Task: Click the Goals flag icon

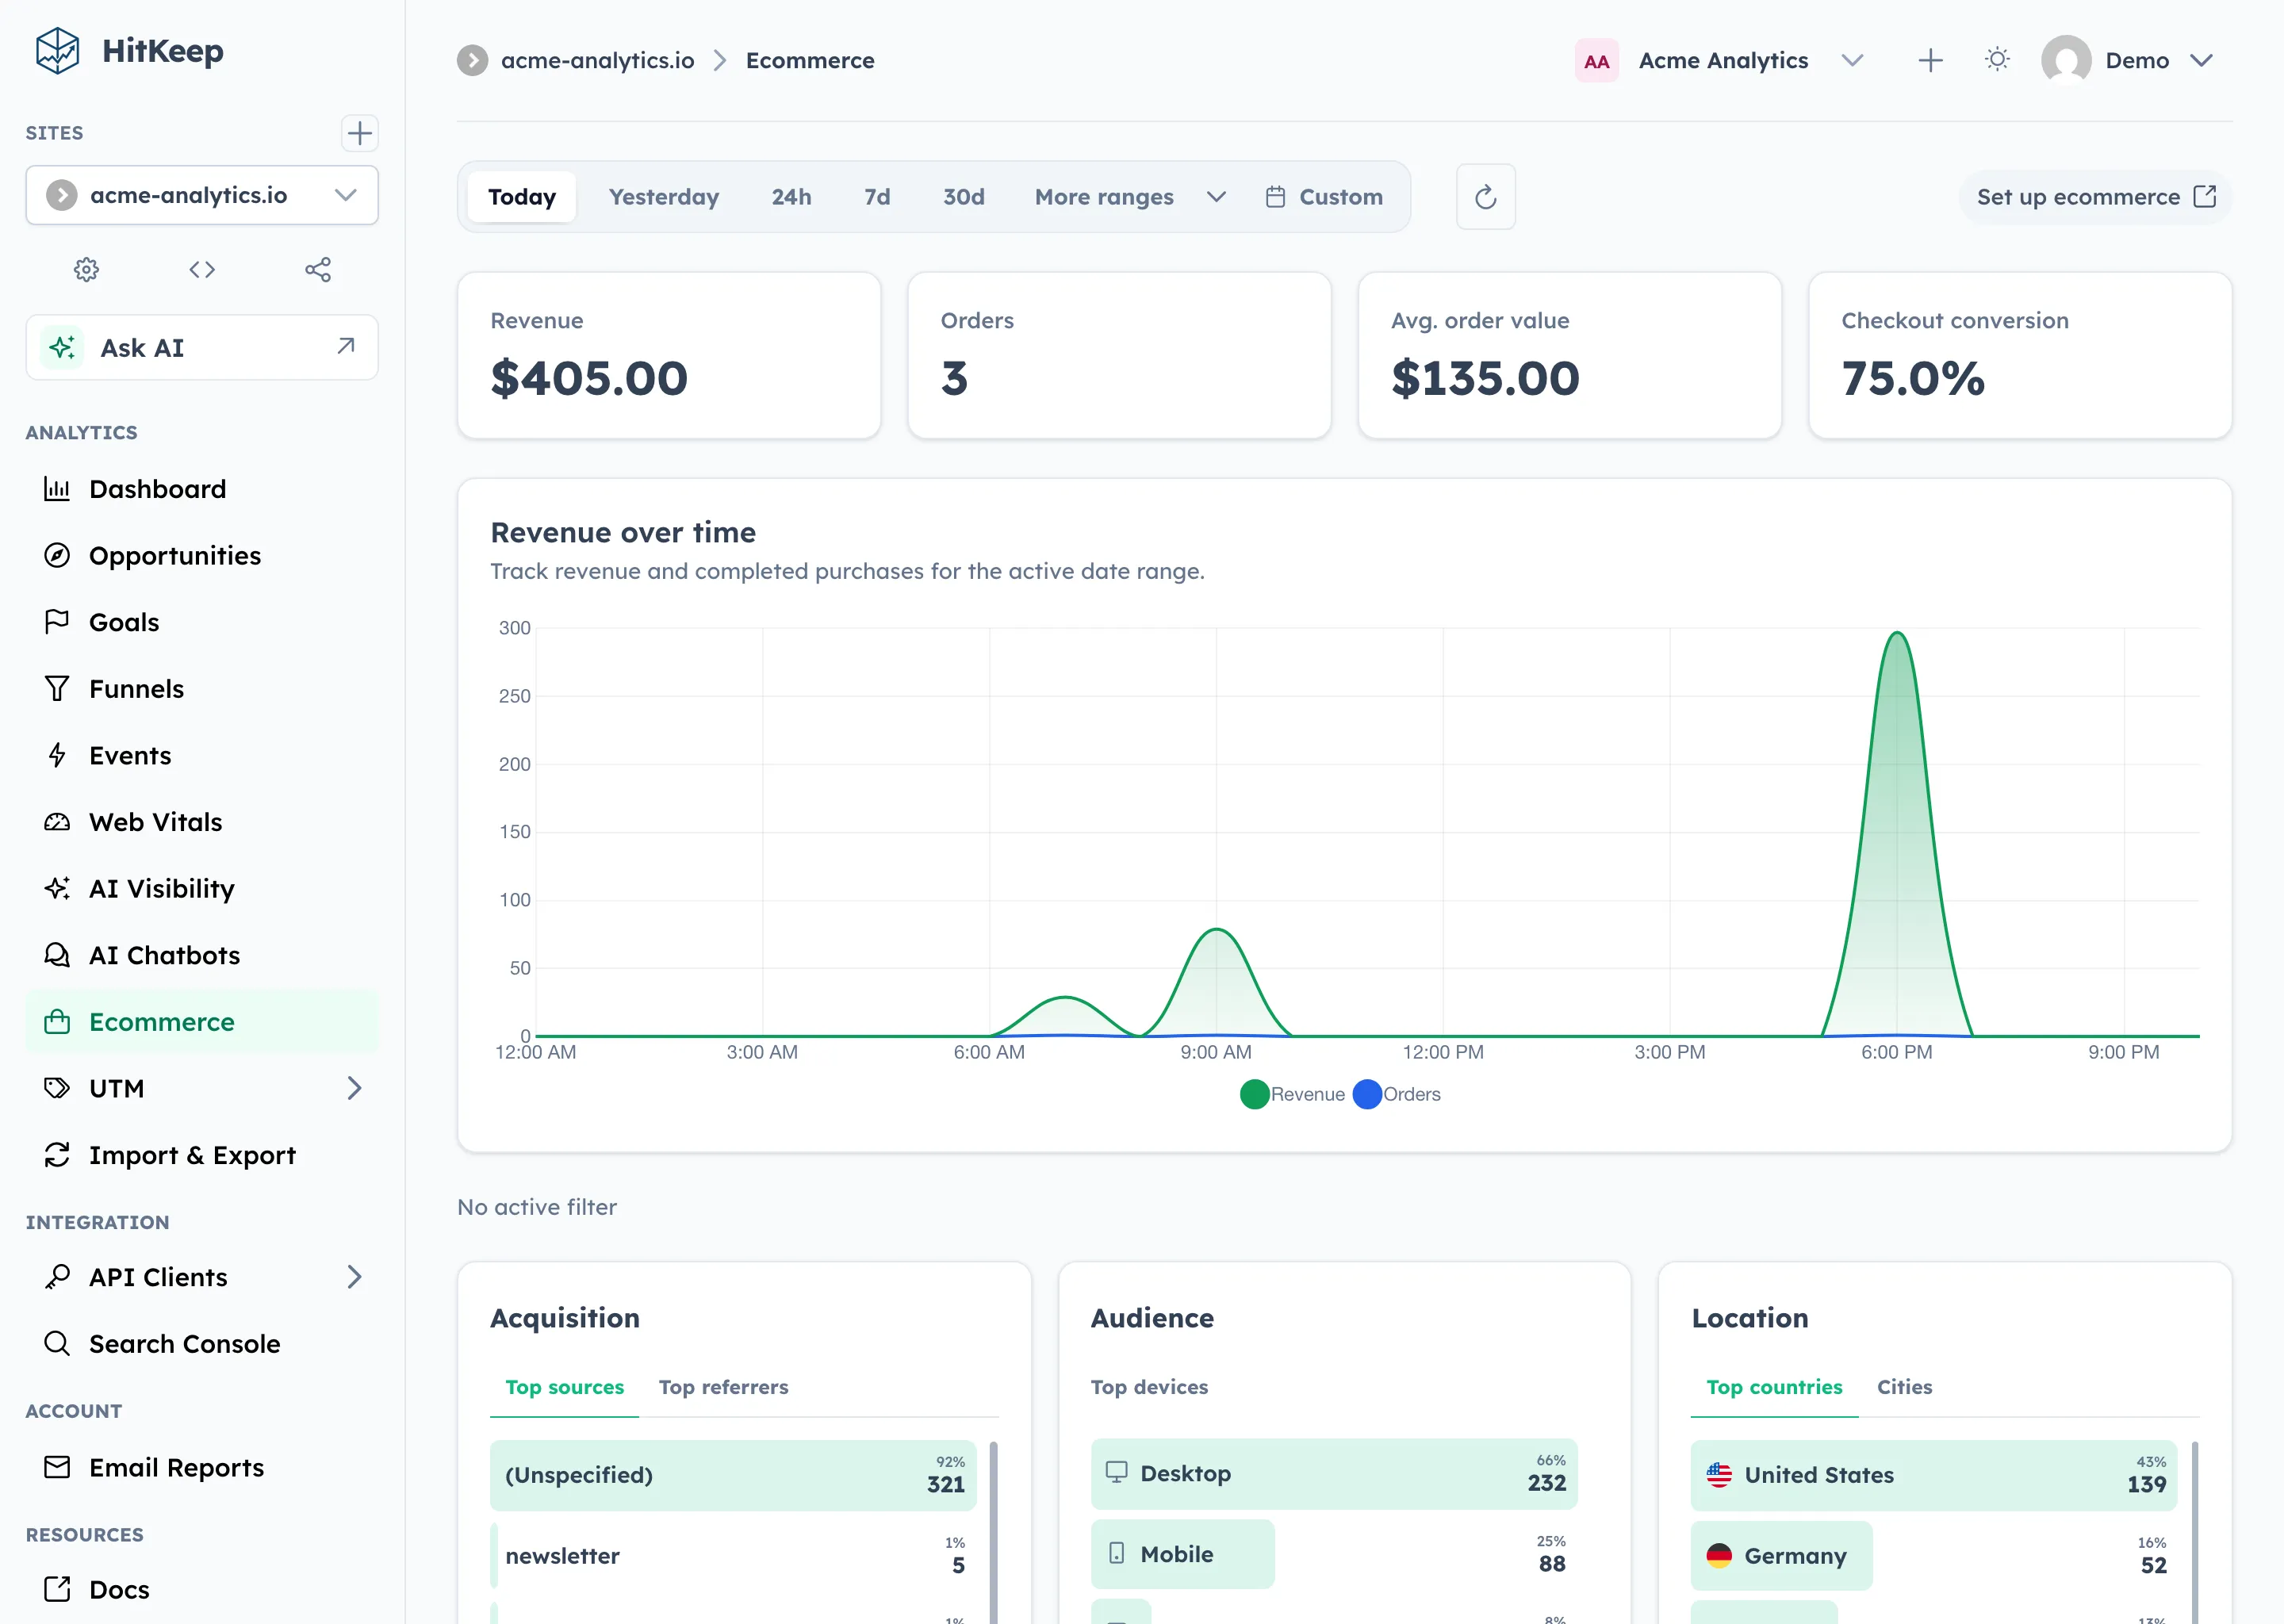Action: tap(57, 622)
